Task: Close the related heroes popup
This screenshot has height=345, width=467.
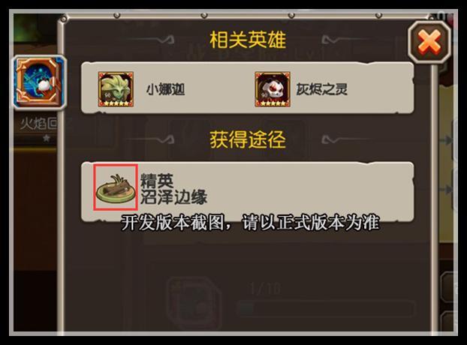Action: click(x=429, y=42)
